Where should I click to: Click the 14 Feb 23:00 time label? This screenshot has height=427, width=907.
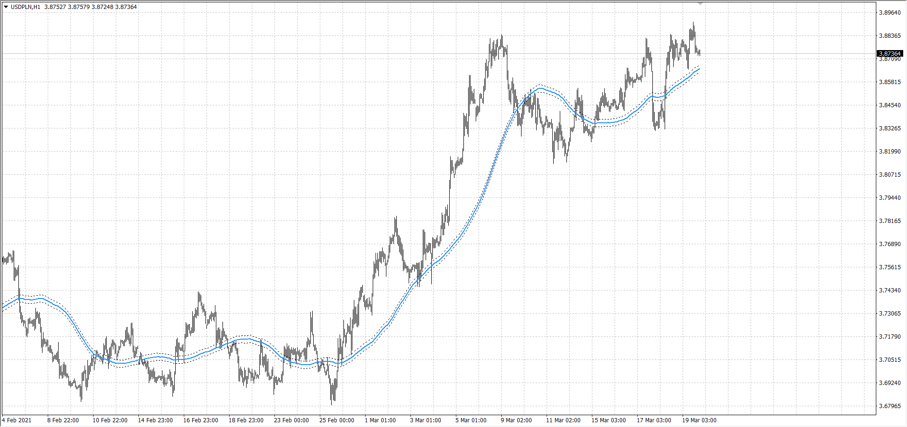155,420
